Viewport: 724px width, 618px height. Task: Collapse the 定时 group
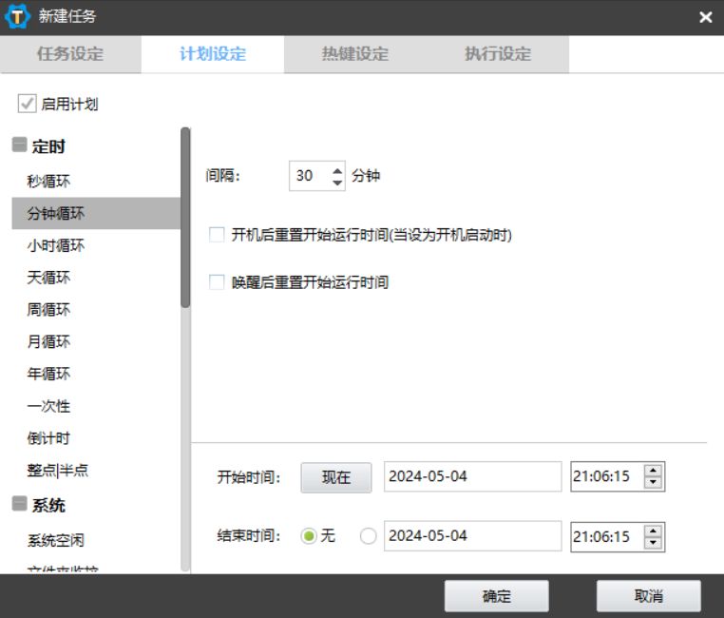[19, 145]
